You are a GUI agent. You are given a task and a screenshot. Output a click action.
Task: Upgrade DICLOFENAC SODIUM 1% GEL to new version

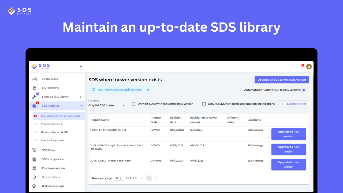click(x=289, y=134)
